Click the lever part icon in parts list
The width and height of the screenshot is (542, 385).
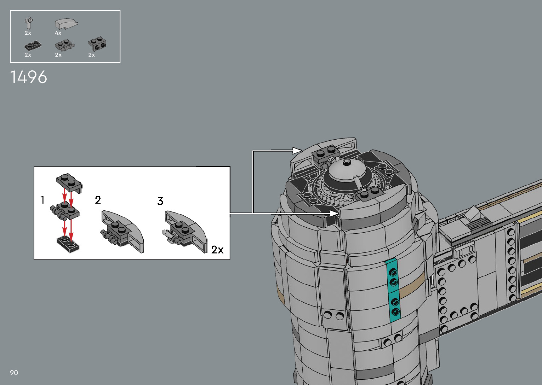tap(29, 23)
